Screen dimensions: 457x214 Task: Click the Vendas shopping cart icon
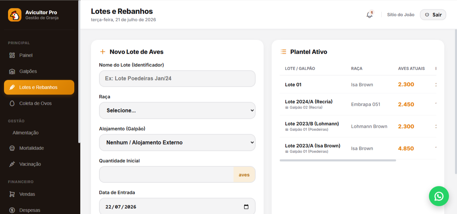12,194
